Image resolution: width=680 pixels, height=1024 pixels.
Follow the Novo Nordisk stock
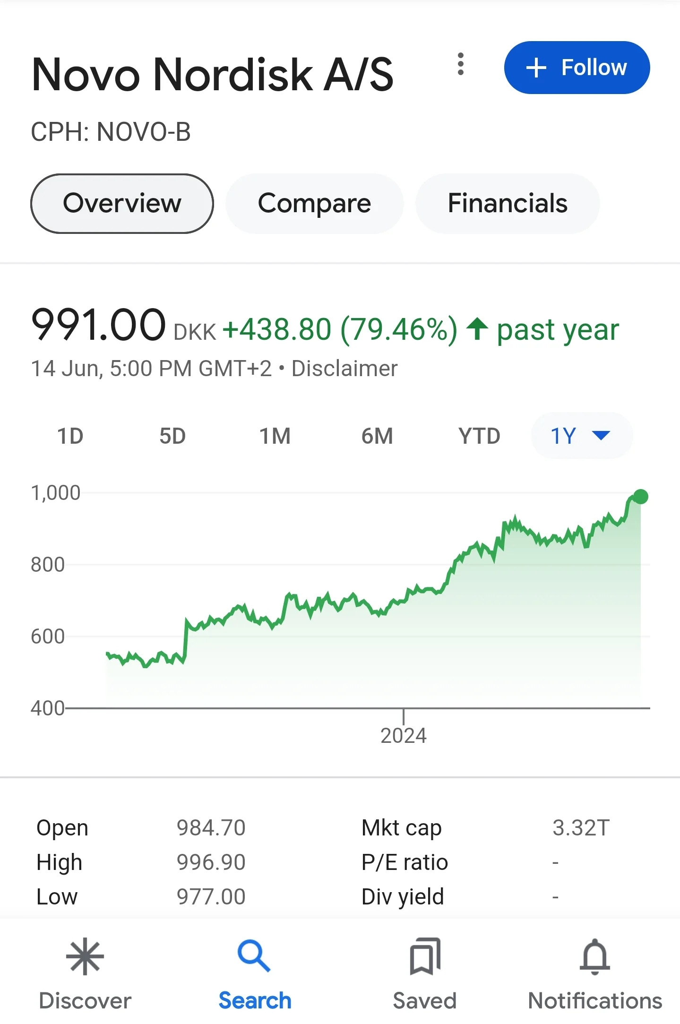point(577,68)
